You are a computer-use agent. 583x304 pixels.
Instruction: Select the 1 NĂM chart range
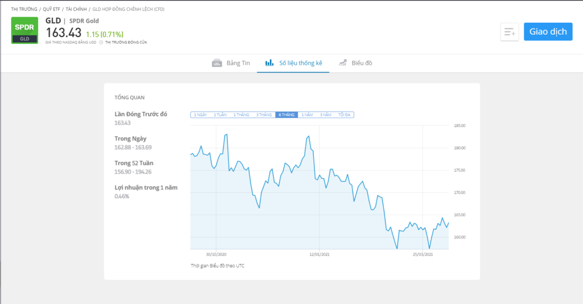click(x=307, y=115)
